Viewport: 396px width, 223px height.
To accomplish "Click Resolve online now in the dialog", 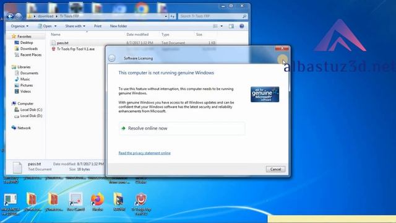I will (182, 128).
